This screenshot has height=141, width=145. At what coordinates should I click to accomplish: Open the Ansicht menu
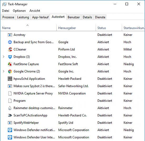[35, 11]
